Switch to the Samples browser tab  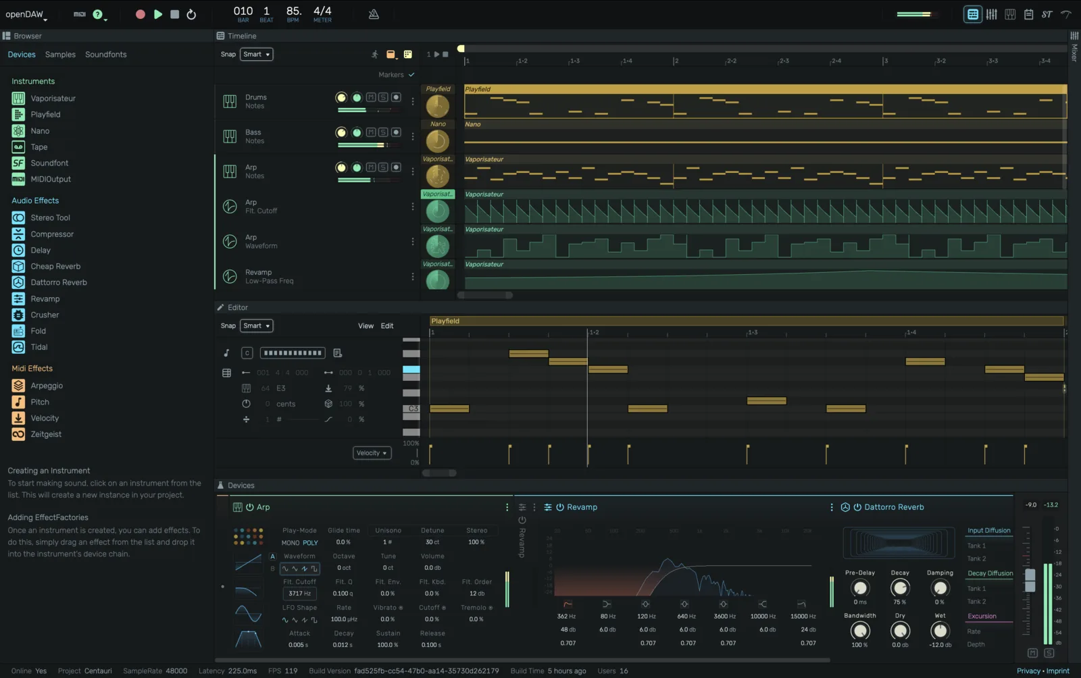tap(60, 55)
